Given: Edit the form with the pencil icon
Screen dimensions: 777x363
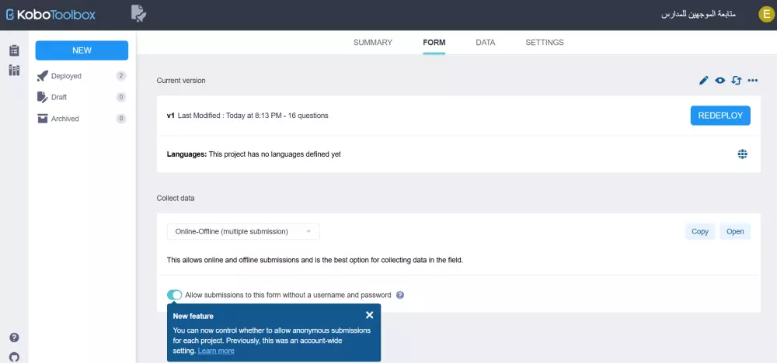Looking at the screenshot, I should pos(704,81).
